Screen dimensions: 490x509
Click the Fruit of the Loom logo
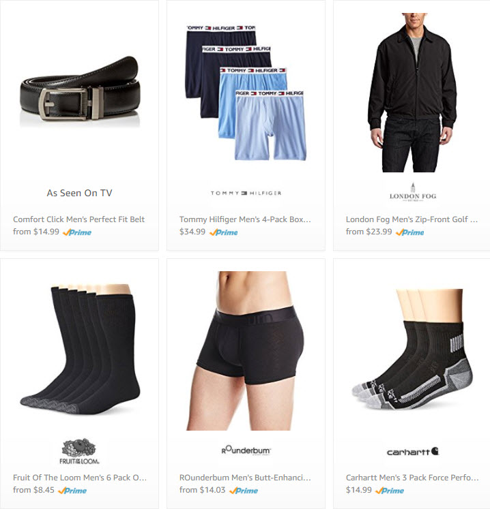tap(79, 451)
